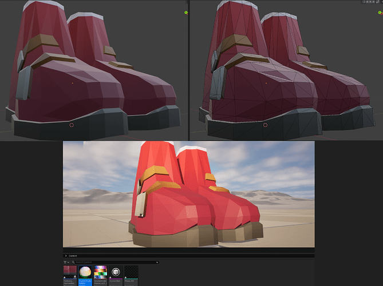Expand the Content panel chevron
This screenshot has height=286, width=383.
[x=66, y=256]
